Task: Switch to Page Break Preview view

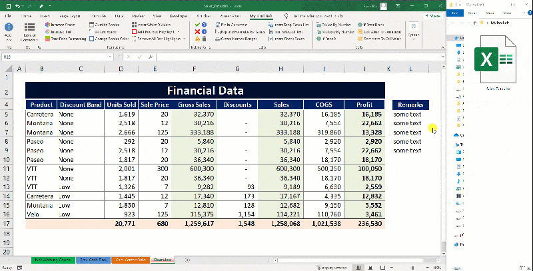Action: point(382,268)
